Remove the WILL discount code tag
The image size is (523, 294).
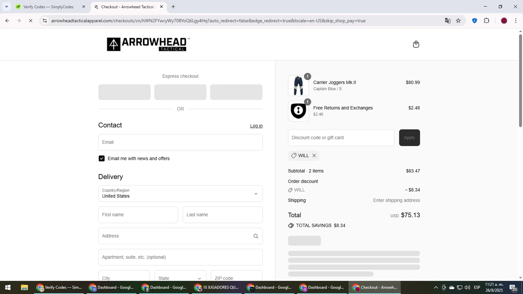click(x=314, y=156)
